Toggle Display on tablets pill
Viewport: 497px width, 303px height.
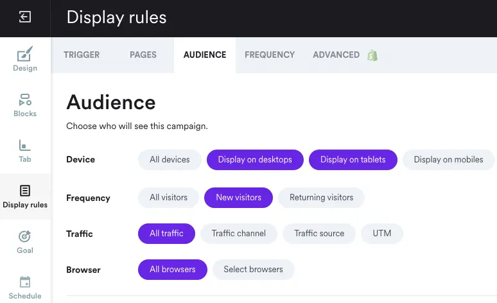[353, 160]
